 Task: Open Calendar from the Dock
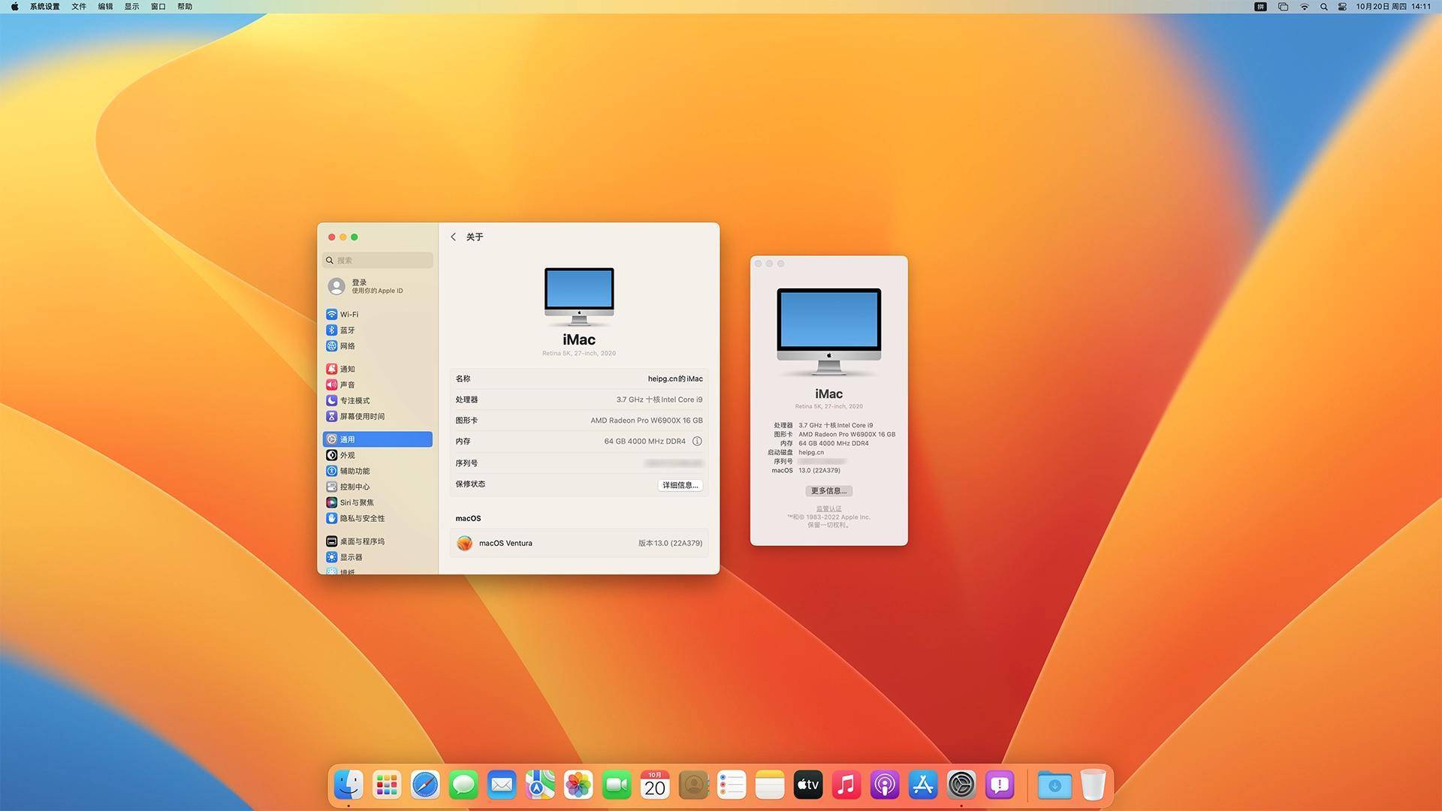(x=655, y=785)
